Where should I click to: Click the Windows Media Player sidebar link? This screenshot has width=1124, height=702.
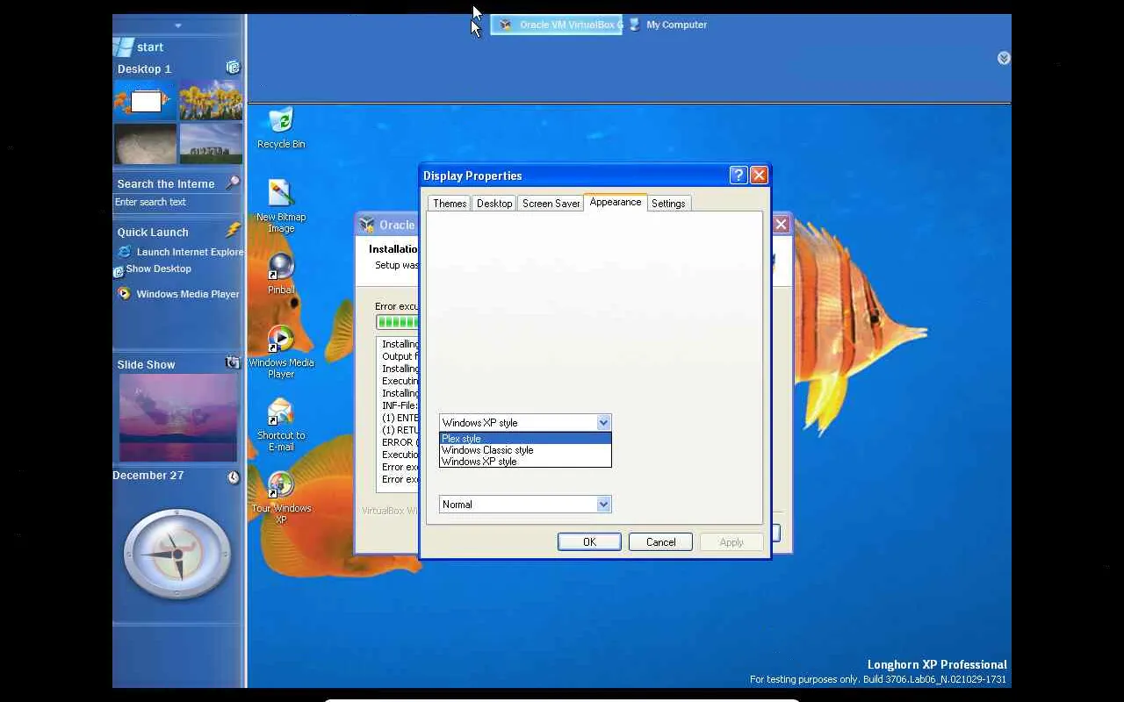pyautogui.click(x=188, y=294)
